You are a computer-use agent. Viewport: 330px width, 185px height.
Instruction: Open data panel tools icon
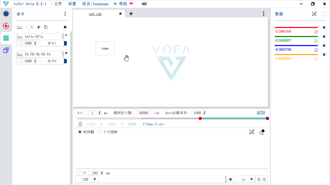314,14
